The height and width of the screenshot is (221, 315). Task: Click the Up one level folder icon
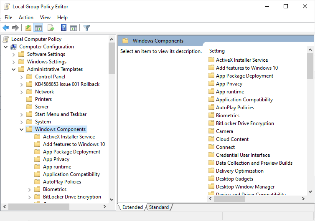(x=28, y=28)
